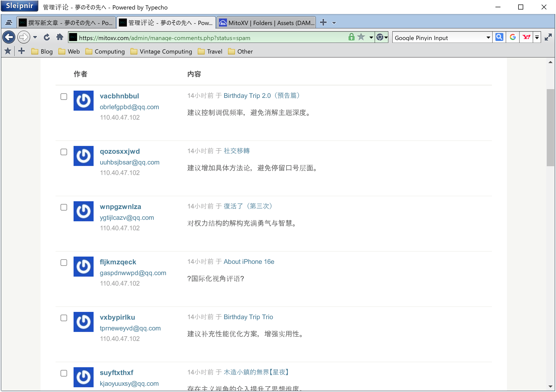Click vacbhnbbul's avatar image
This screenshot has width=556, height=392.
(x=83, y=101)
